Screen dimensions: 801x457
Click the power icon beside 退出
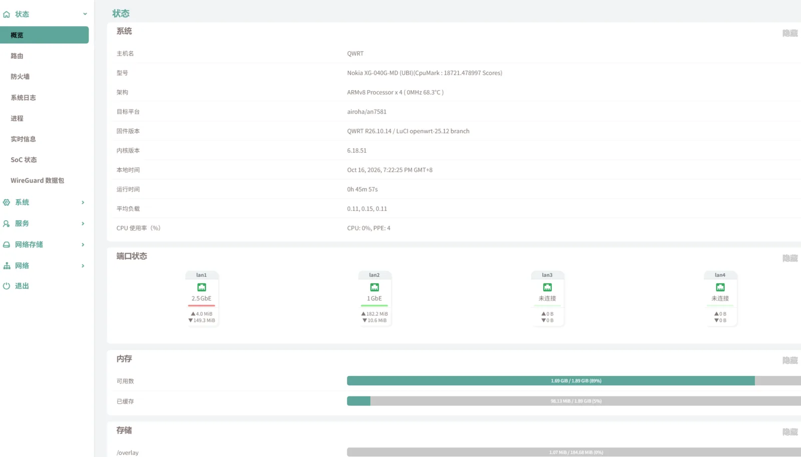point(7,286)
